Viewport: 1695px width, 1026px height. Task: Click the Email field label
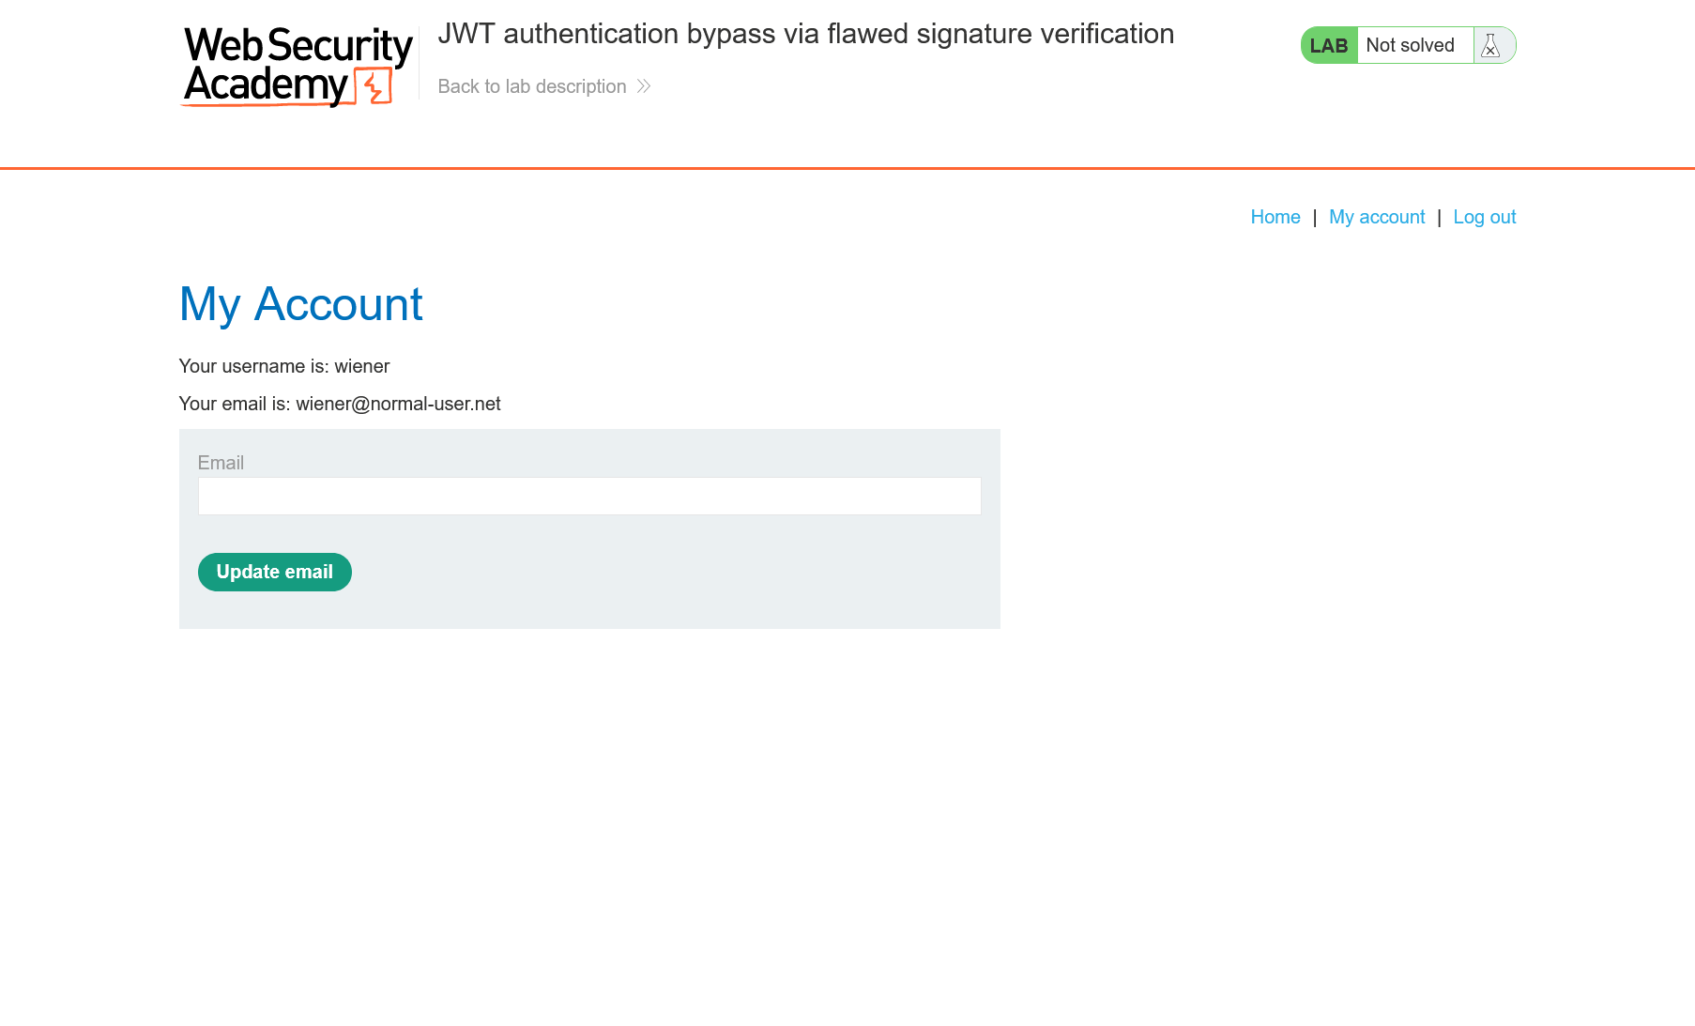point(221,463)
